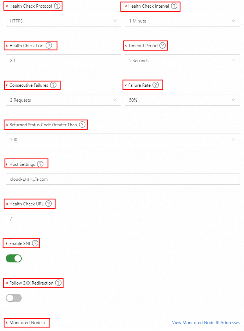Click help icon beside Timeout Period

(x=163, y=45)
